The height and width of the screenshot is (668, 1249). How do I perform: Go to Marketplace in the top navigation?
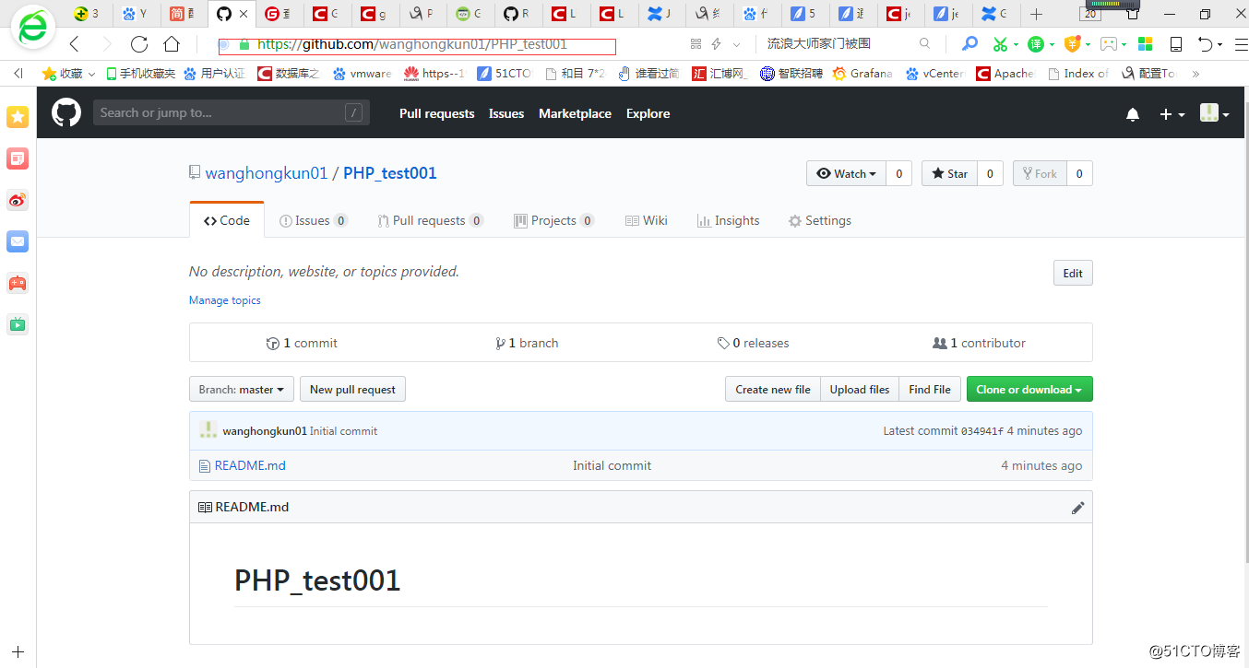tap(576, 113)
